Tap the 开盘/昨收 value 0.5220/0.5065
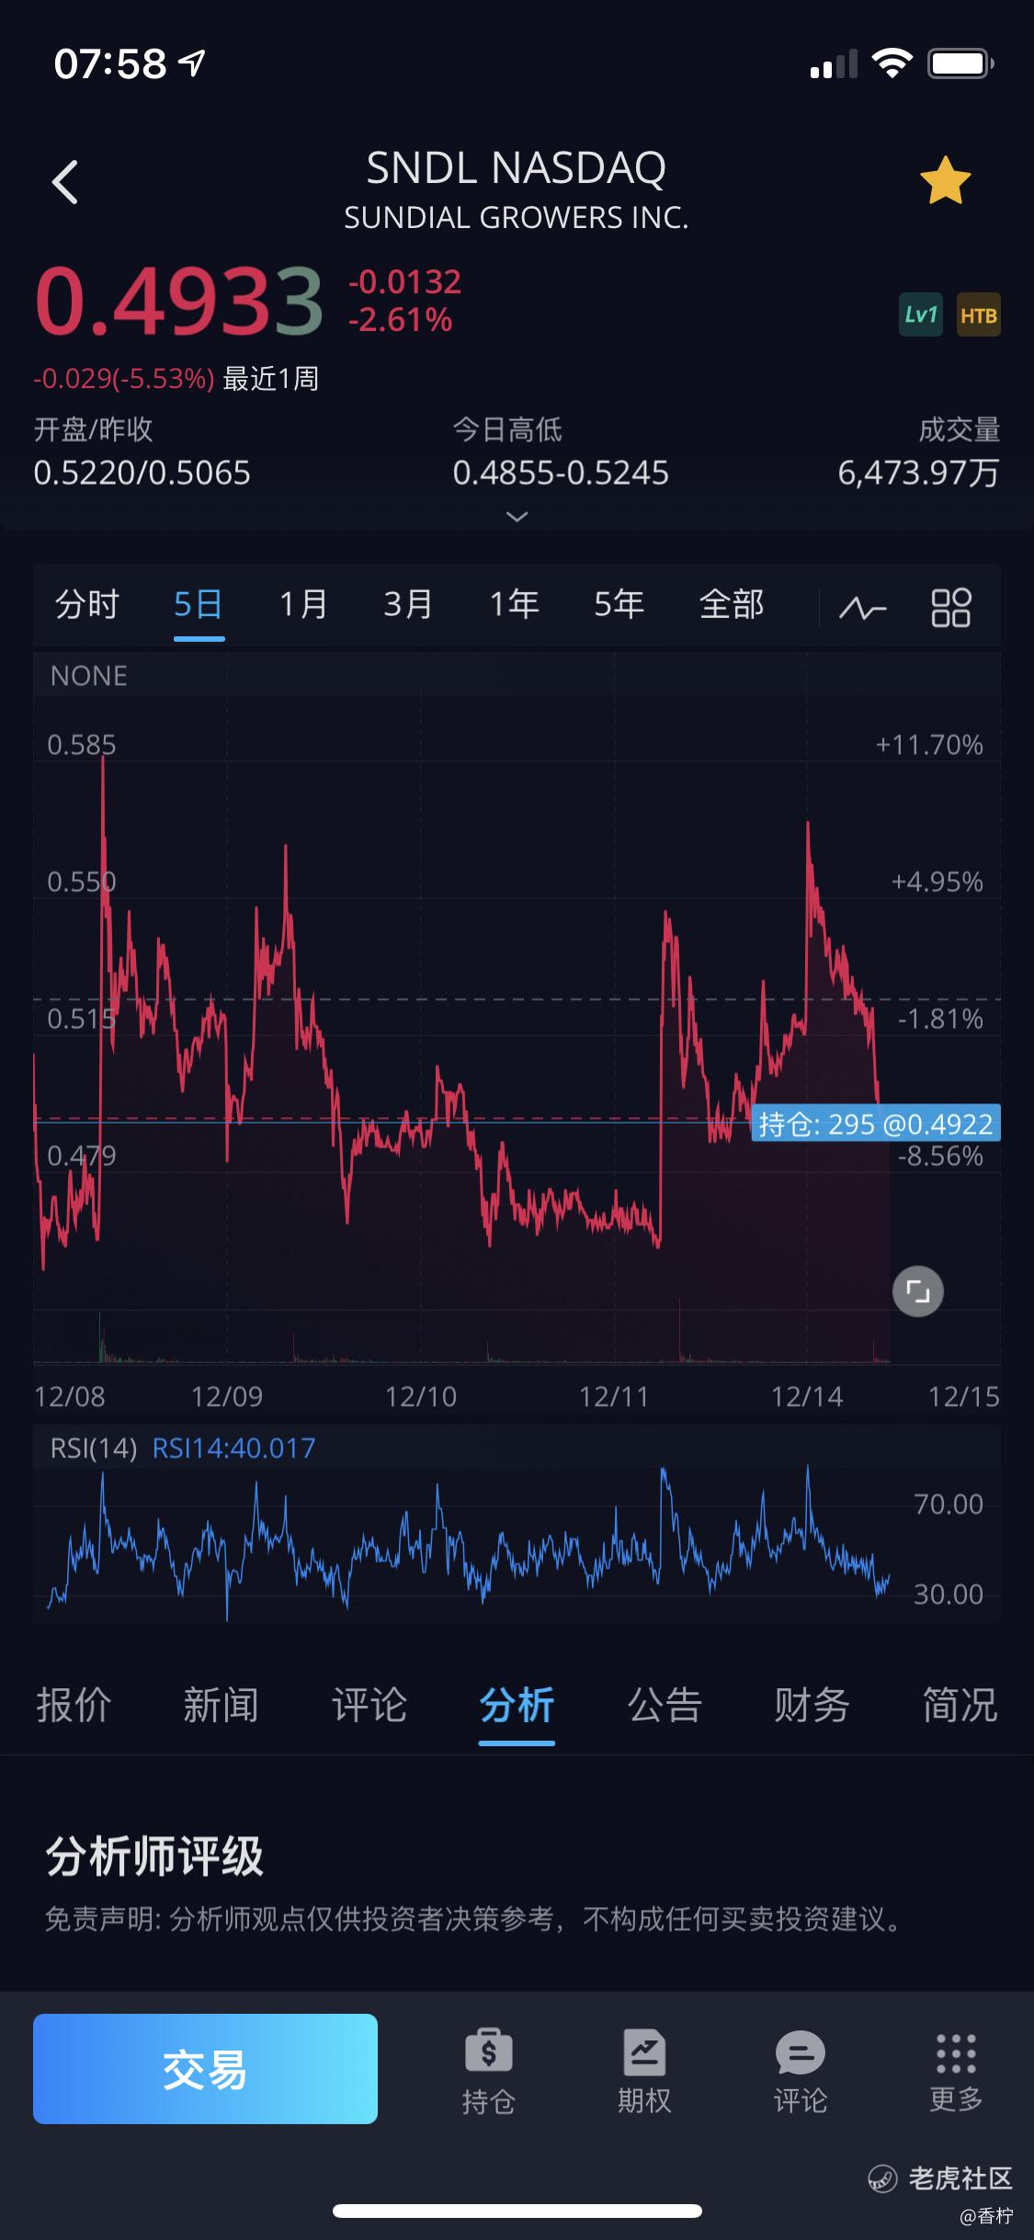 [x=142, y=473]
